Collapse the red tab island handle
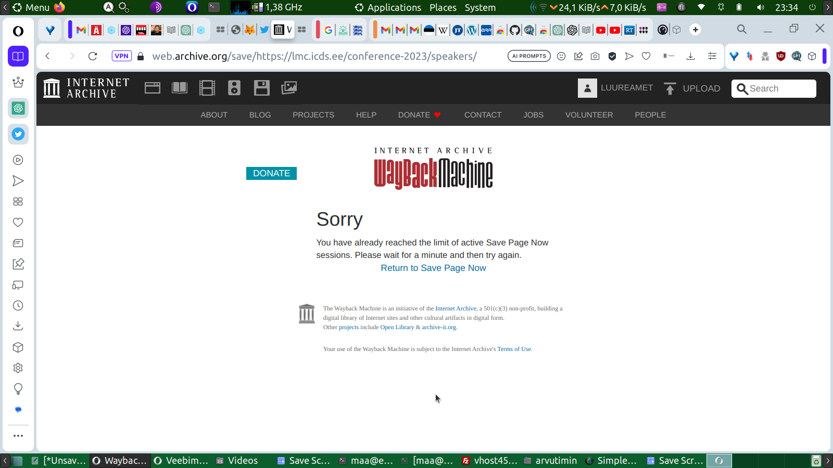The height and width of the screenshot is (468, 833). [318, 30]
